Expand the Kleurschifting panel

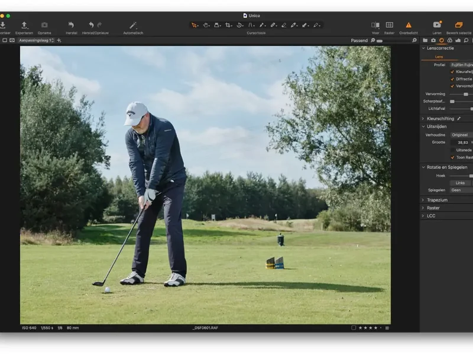pyautogui.click(x=423, y=119)
